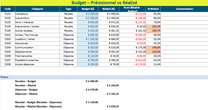Click the title 'Budget – Prévisionnel vs Réalisé'
The width and height of the screenshot is (208, 110).
click(x=104, y=3)
